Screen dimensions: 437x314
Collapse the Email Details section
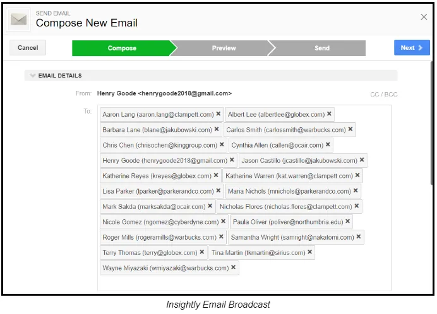(x=33, y=76)
